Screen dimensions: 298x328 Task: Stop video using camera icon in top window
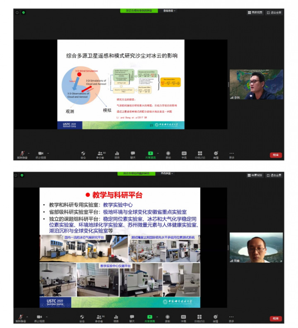pyautogui.click(x=41, y=153)
